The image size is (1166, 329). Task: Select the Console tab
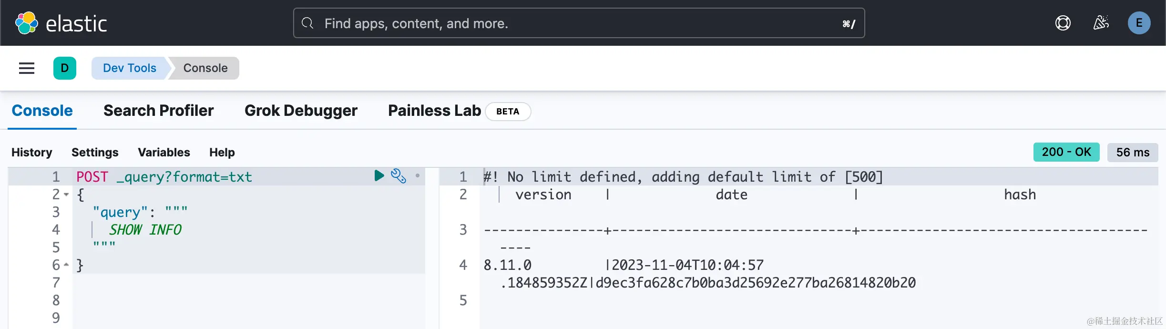click(42, 111)
